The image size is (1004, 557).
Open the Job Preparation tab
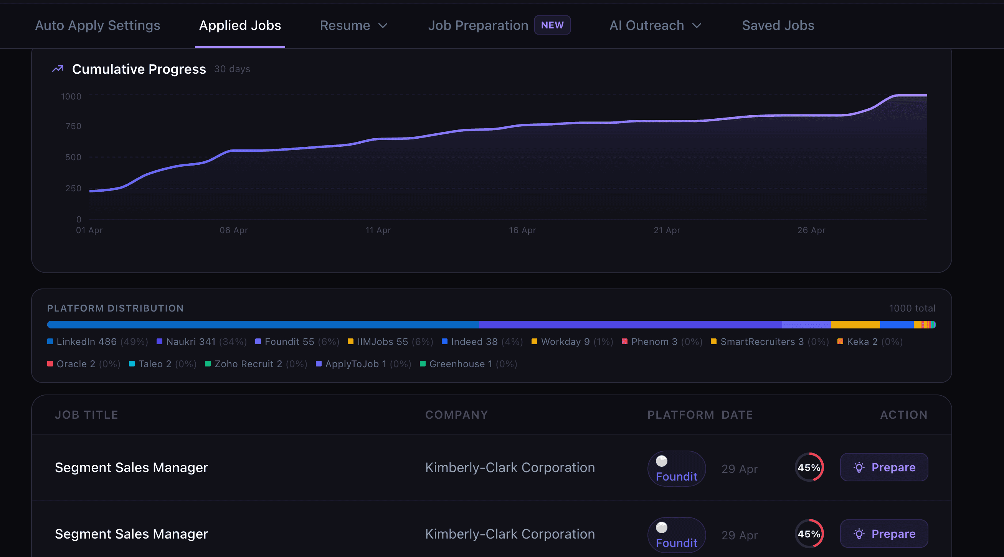click(x=478, y=25)
